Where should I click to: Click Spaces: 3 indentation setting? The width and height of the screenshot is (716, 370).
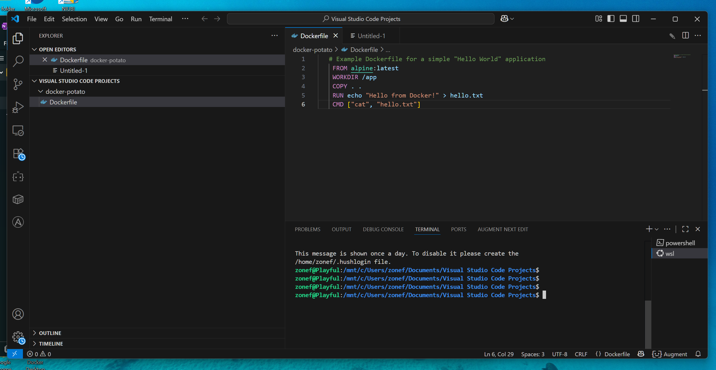tap(533, 354)
